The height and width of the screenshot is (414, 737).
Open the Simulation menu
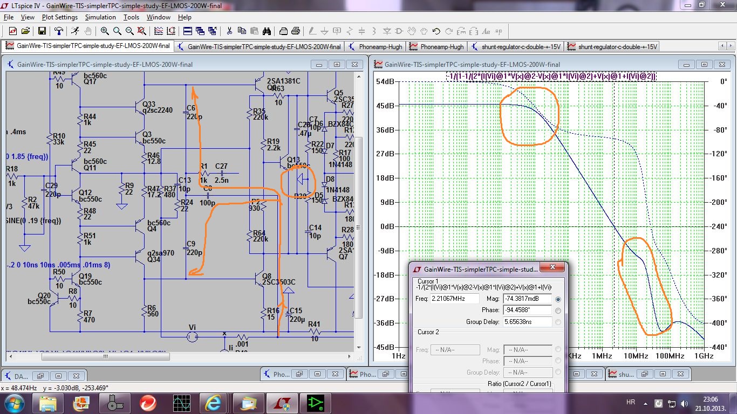click(100, 17)
